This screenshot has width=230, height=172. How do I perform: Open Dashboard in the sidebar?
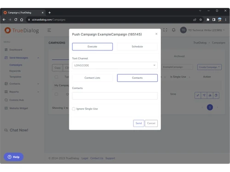(x=16, y=50)
